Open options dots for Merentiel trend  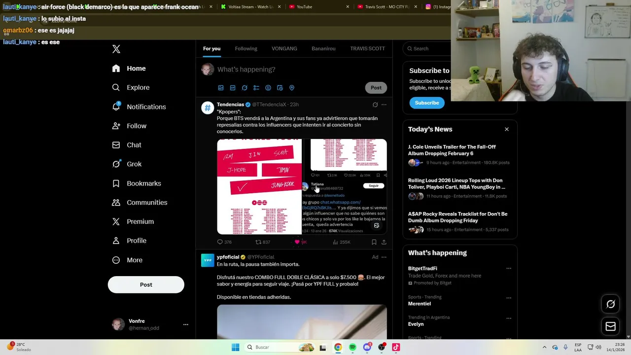pos(509,298)
